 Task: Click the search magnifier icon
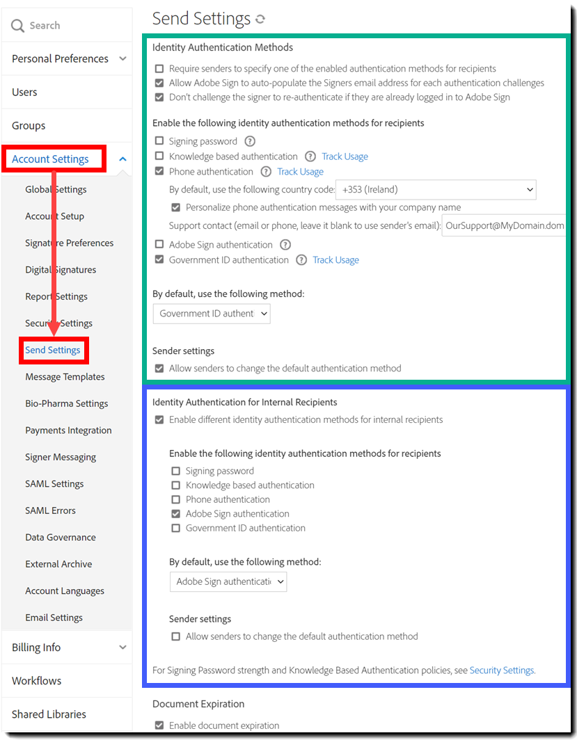(x=18, y=26)
